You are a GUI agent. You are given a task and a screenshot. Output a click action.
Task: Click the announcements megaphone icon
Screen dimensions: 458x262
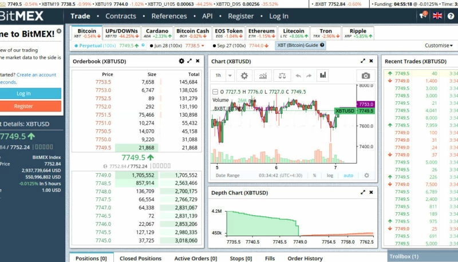coord(423,16)
